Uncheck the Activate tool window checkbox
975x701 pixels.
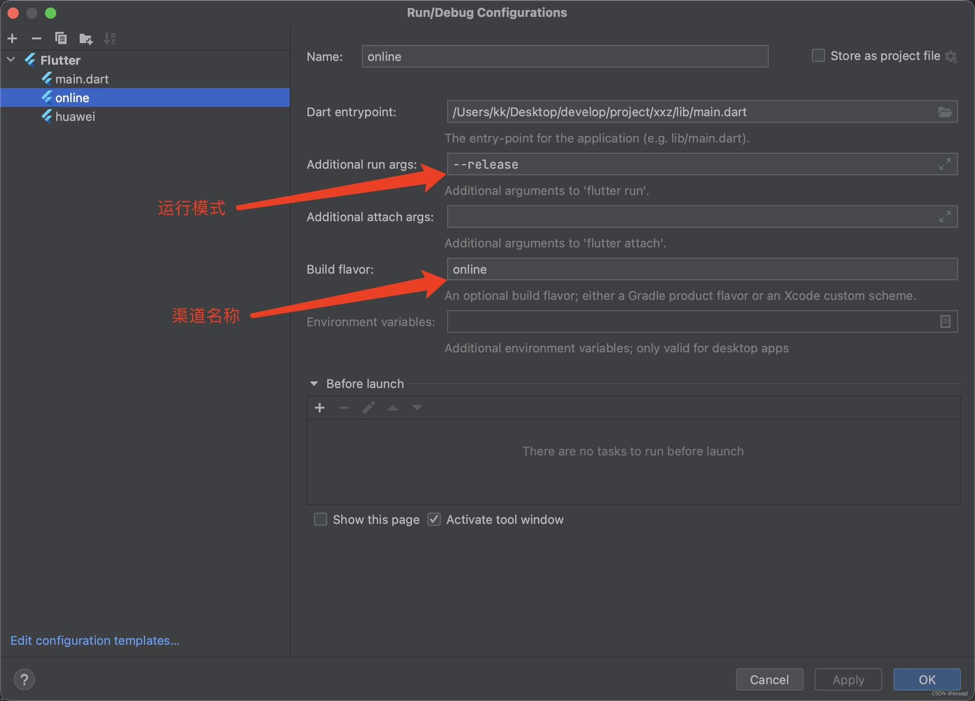434,520
